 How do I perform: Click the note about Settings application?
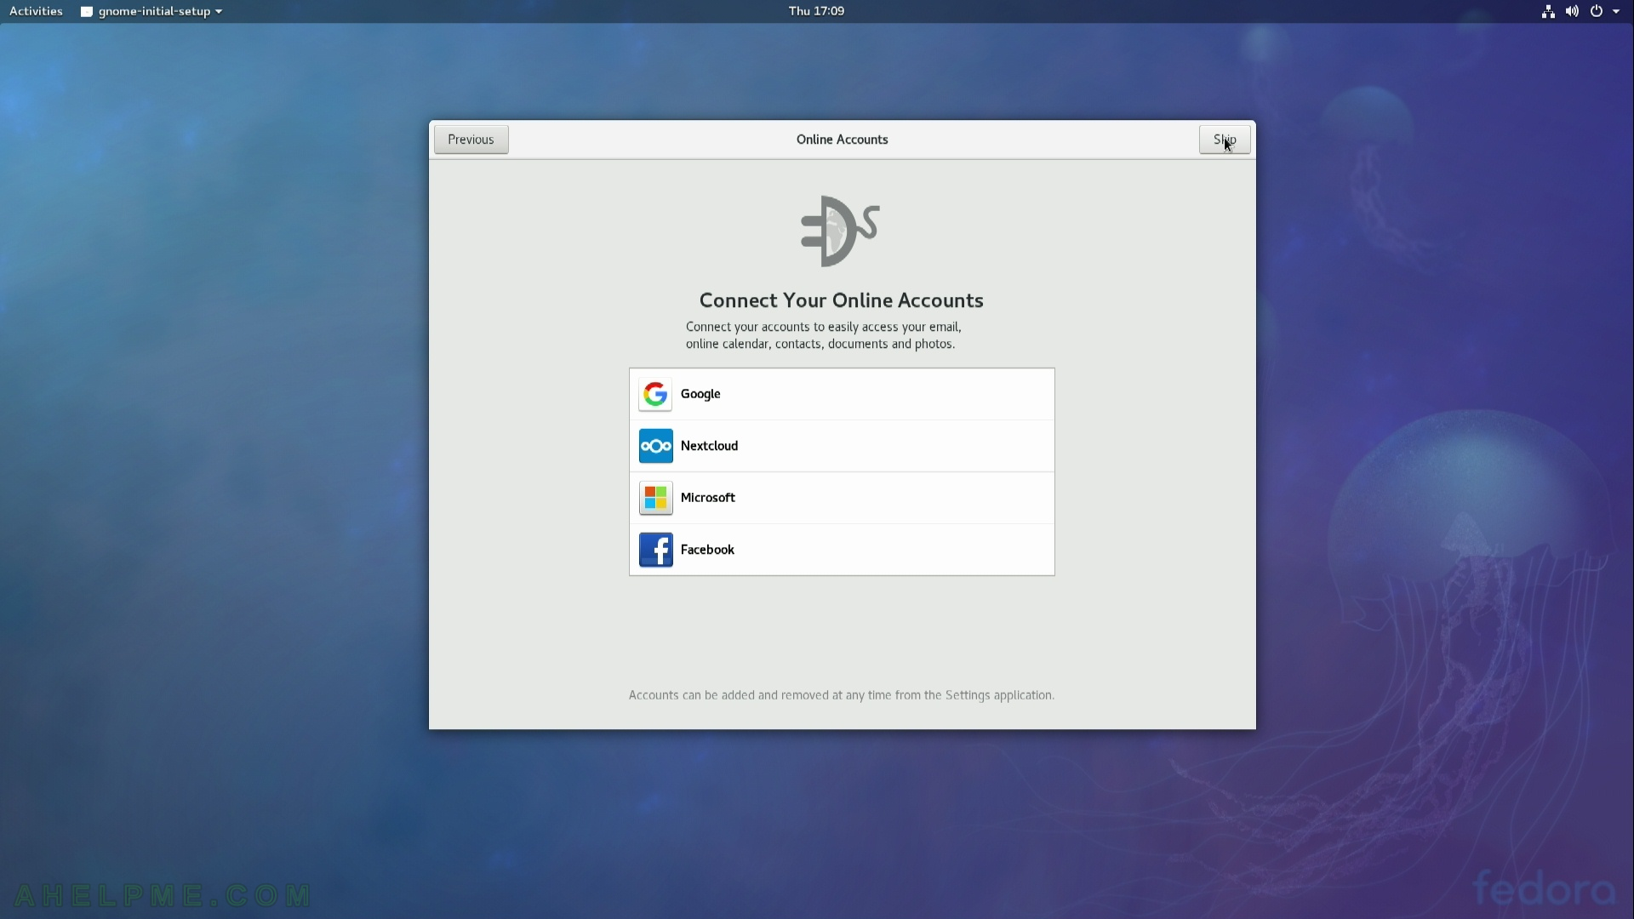[841, 695]
